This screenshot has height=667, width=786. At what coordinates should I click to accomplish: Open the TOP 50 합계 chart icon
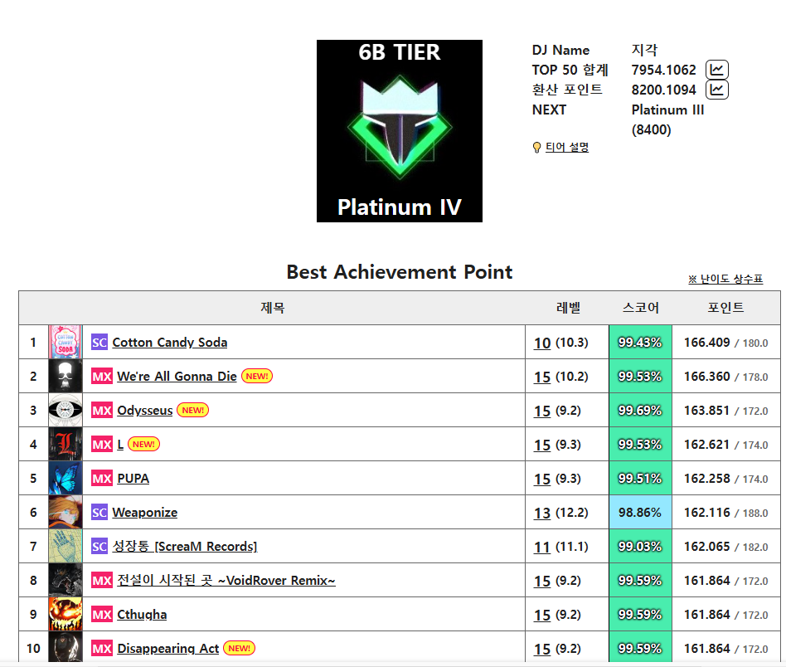click(717, 70)
